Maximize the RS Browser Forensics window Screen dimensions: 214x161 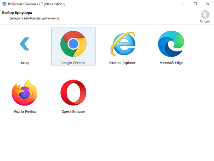click(x=195, y=4)
